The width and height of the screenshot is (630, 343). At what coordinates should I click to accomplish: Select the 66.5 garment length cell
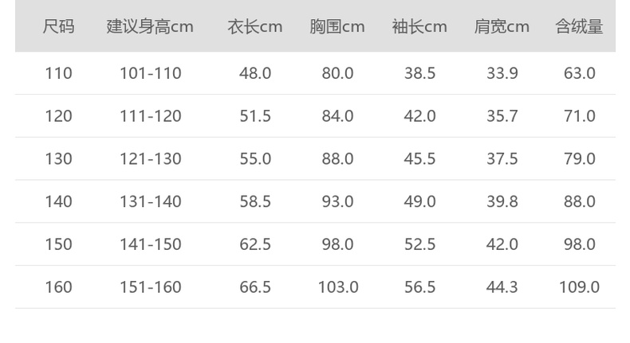(x=255, y=287)
